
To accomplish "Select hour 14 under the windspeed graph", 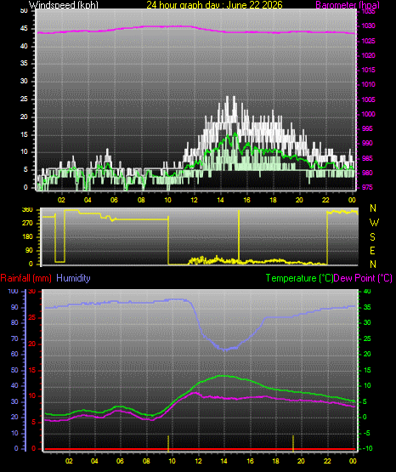I will point(220,200).
